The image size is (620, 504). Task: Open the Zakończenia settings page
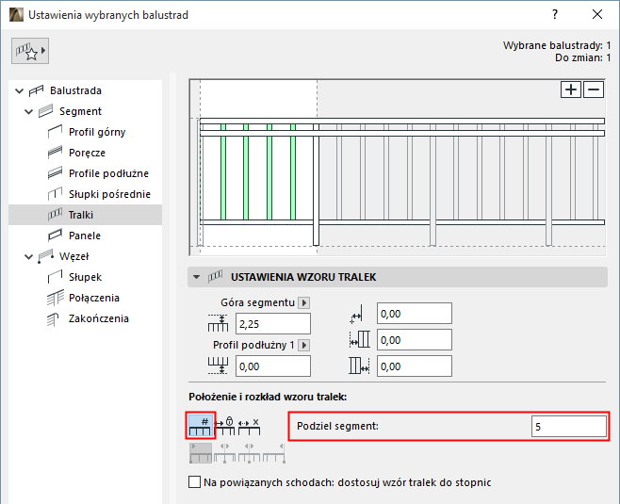98,318
